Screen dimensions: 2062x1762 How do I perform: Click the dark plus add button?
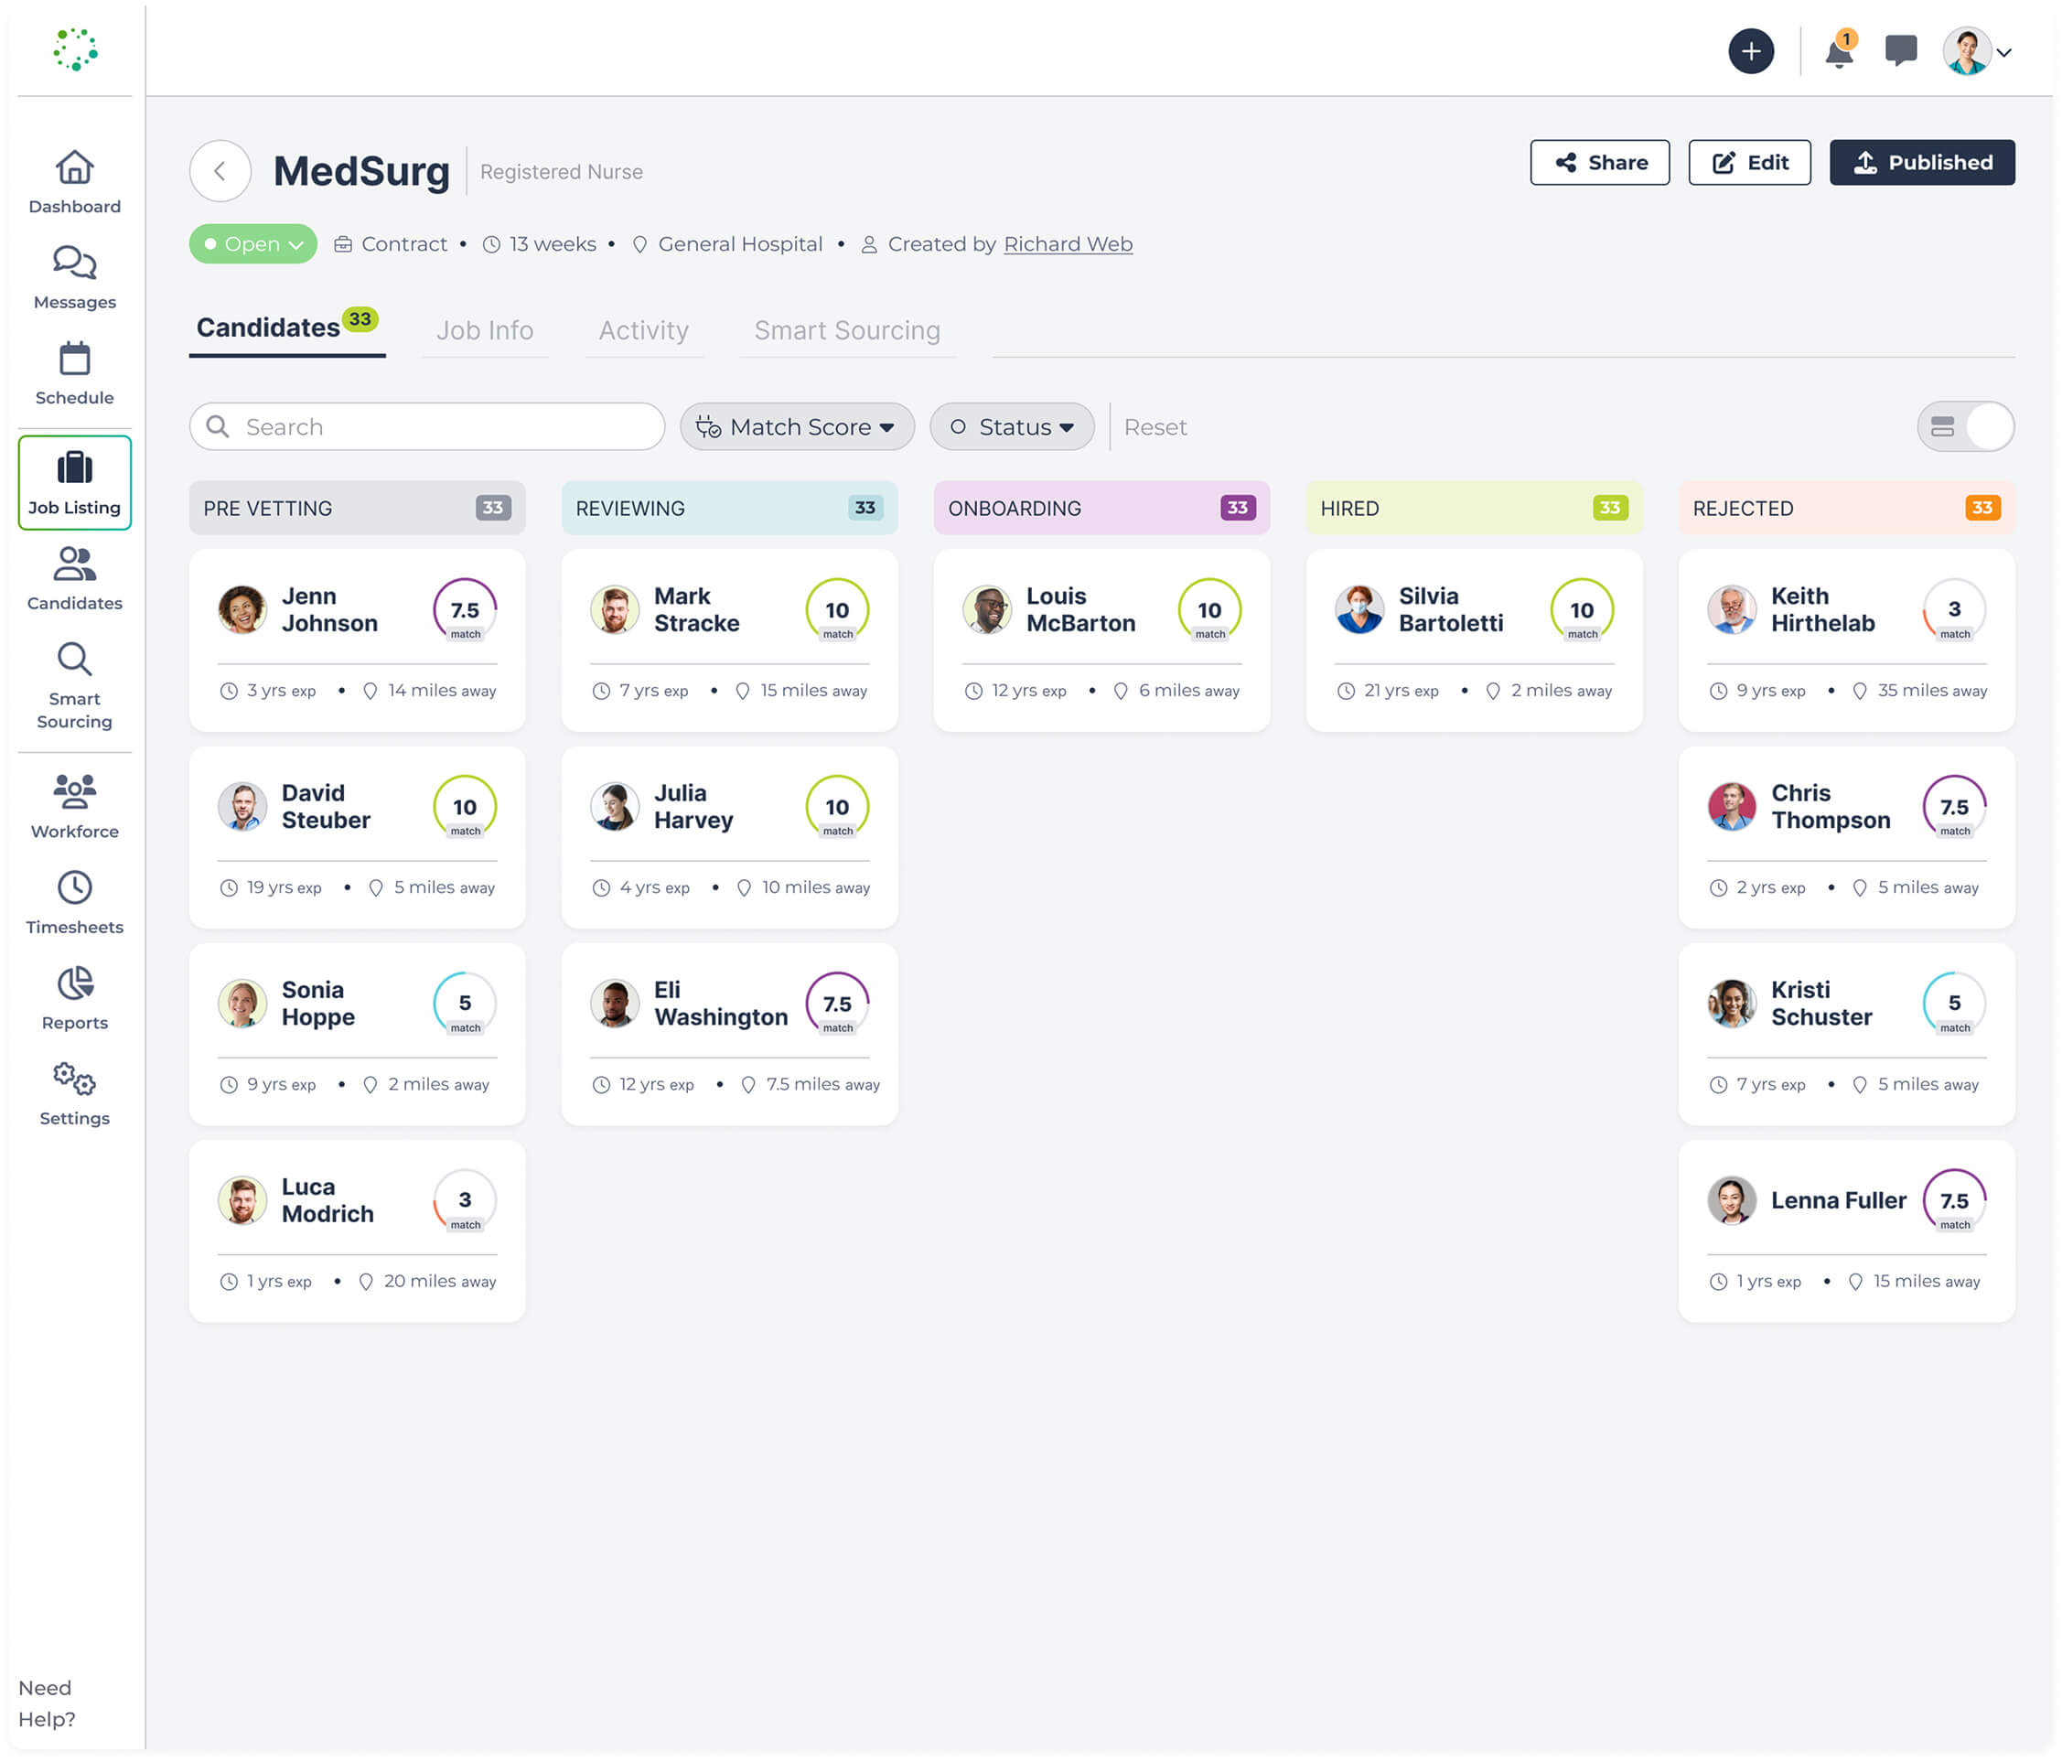click(1751, 52)
